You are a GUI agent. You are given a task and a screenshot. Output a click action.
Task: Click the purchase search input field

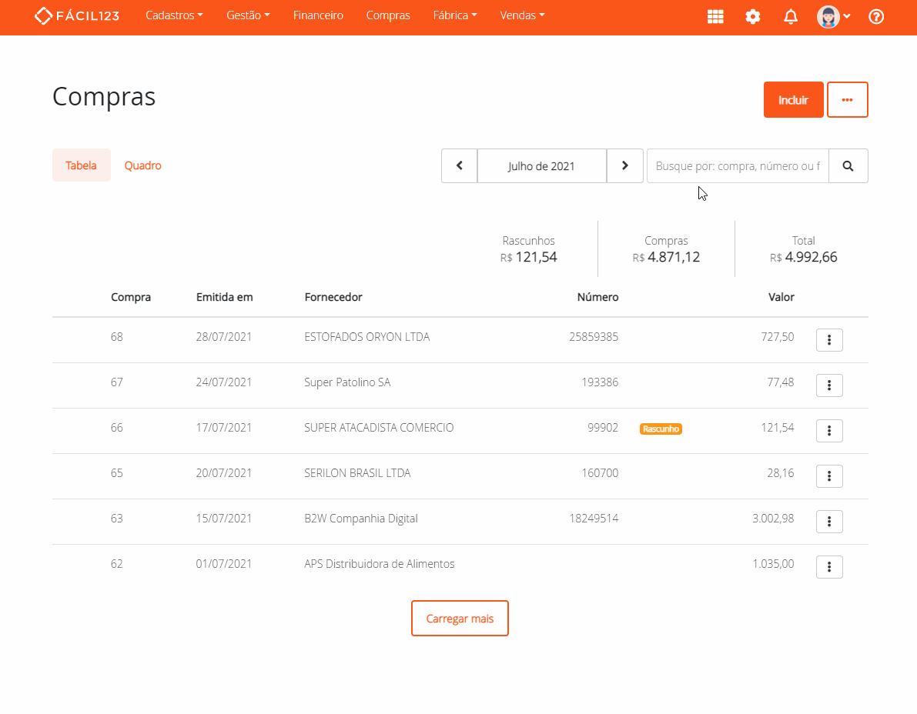tap(737, 166)
